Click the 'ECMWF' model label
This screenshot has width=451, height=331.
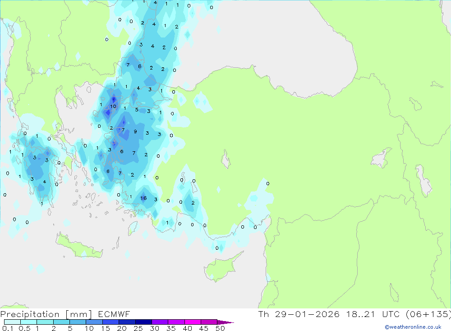(114, 314)
